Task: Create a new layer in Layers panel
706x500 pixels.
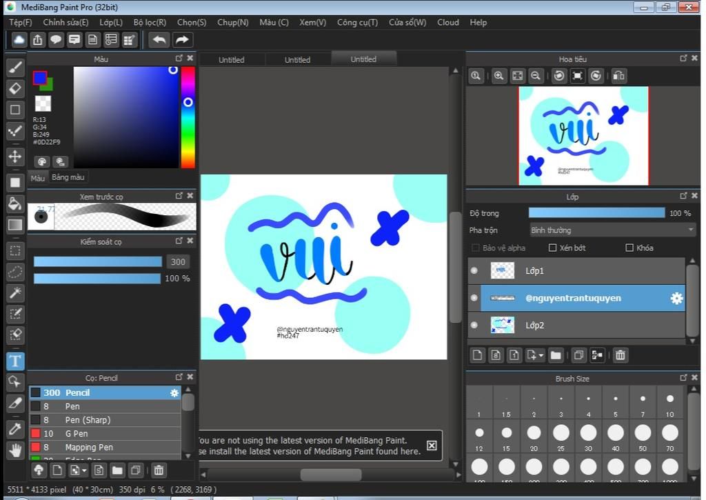Action: coord(477,355)
